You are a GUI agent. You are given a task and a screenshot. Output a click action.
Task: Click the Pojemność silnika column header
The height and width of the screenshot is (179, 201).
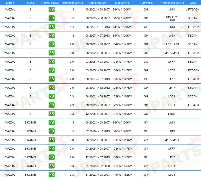click(72, 3)
